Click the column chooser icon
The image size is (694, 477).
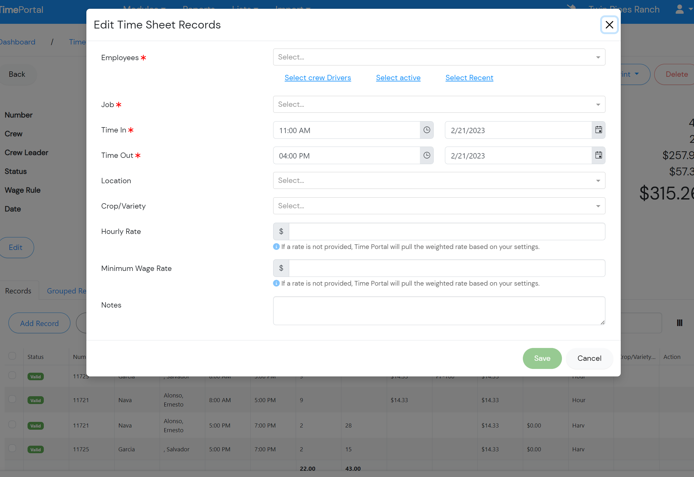[x=679, y=323]
